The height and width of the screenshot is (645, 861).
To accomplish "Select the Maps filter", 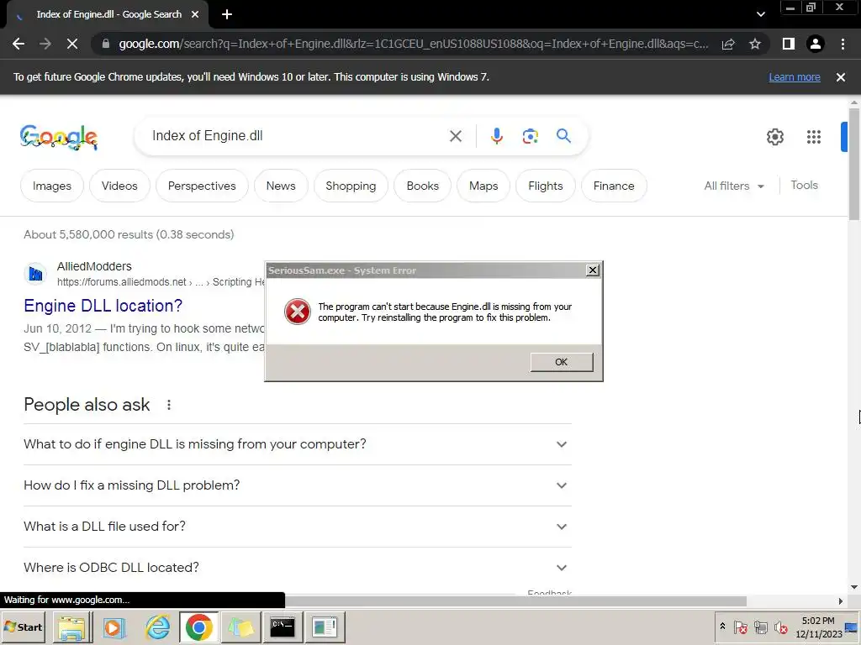I will click(483, 186).
